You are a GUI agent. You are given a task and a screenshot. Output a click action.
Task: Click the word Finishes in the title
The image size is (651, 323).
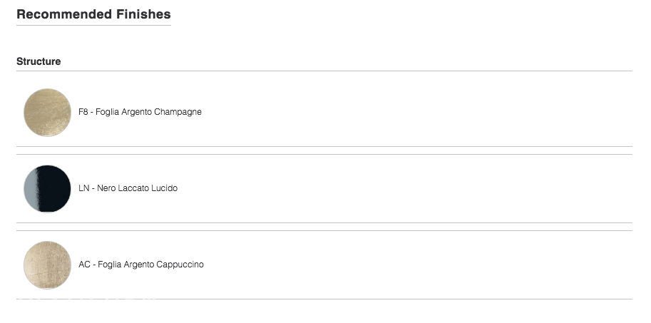pos(143,14)
